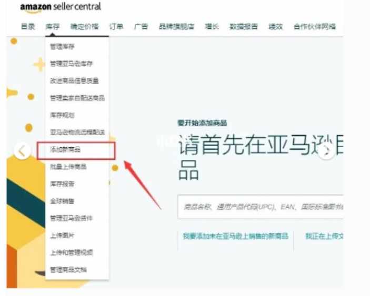Screen dimensions: 370x296
Task: Go to previous carousel slide arrow
Action: 22,151
